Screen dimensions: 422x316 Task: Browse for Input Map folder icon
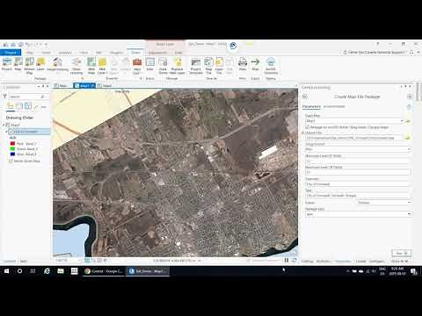pyautogui.click(x=408, y=121)
